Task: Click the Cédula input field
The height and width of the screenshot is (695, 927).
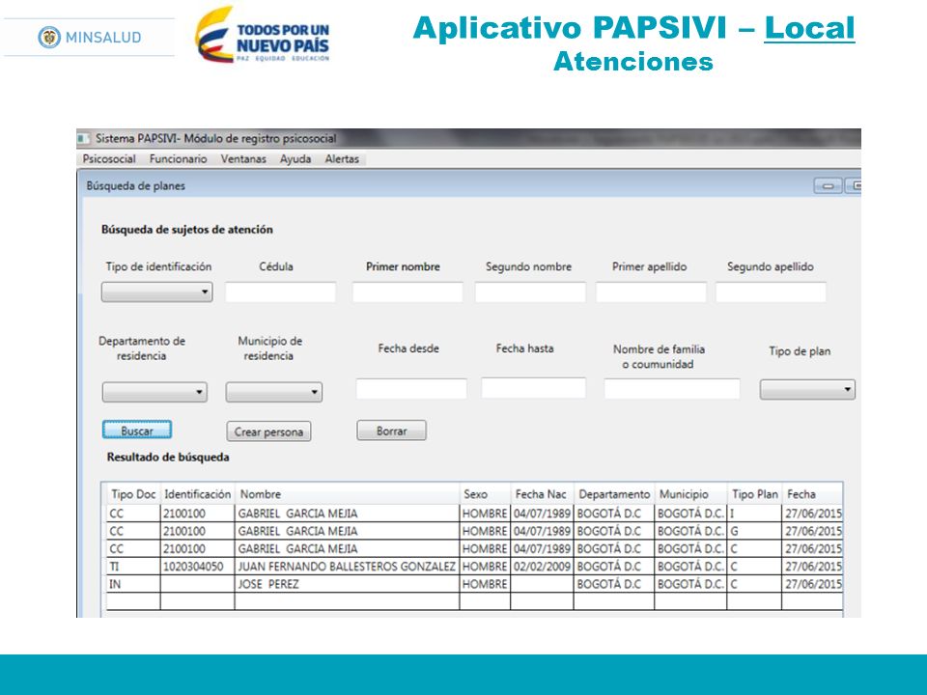Action: [280, 292]
